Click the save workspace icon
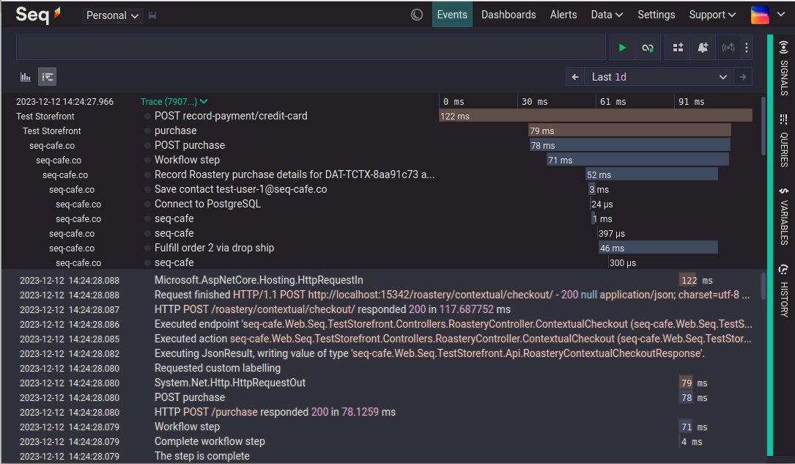This screenshot has height=464, width=795. pos(152,15)
